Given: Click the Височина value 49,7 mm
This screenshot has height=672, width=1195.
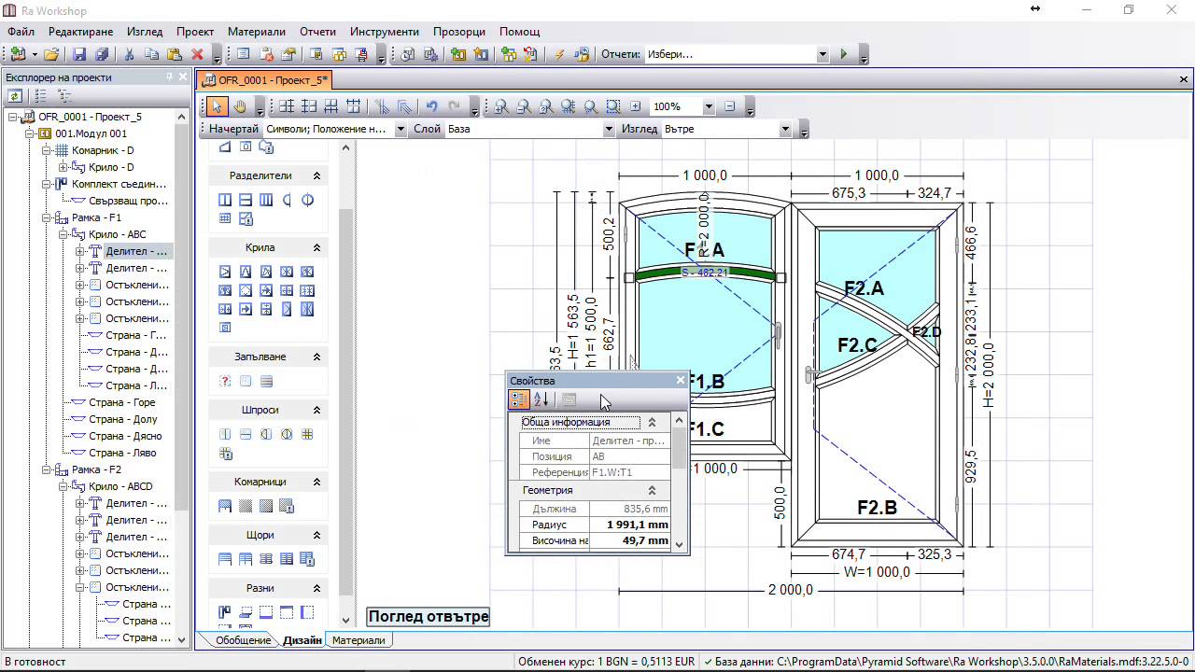Looking at the screenshot, I should tap(630, 540).
